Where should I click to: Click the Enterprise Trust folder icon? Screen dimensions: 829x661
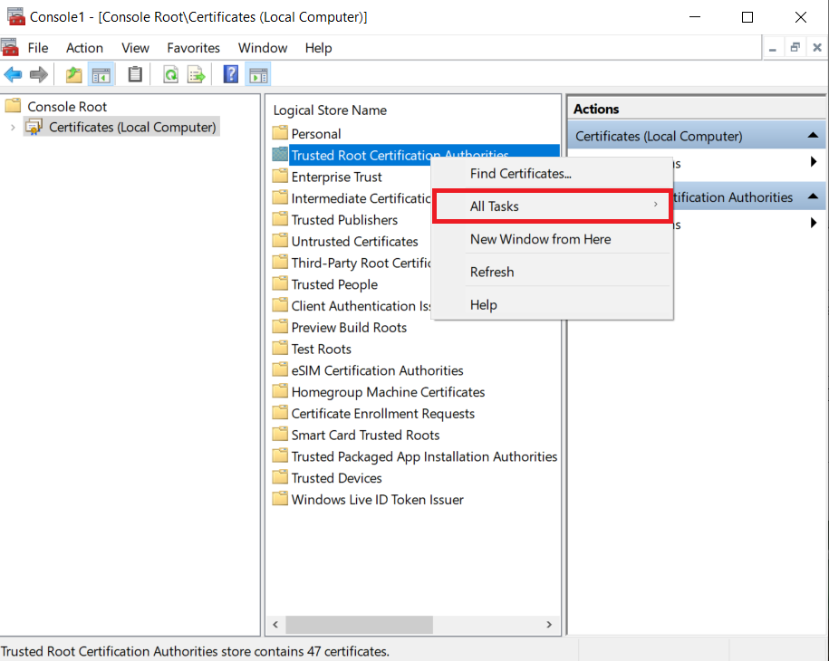point(280,176)
